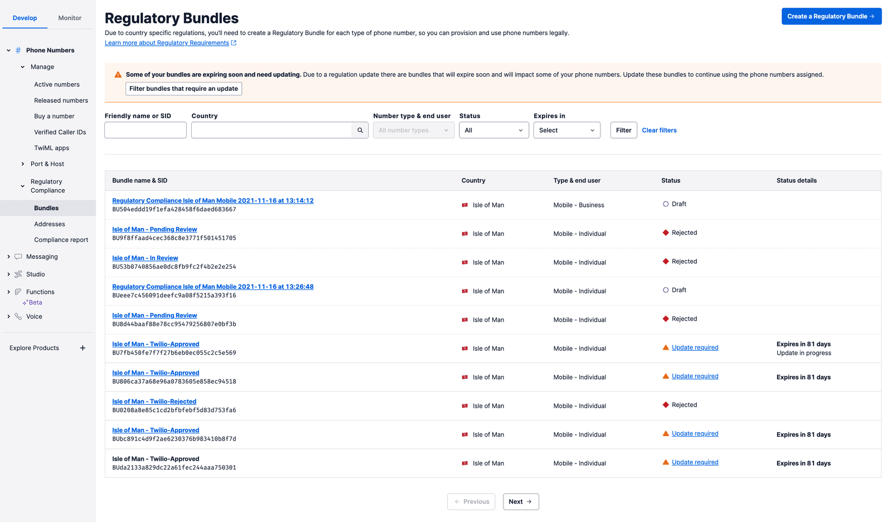Open the Status dropdown
This screenshot has height=522, width=892.
coord(493,130)
